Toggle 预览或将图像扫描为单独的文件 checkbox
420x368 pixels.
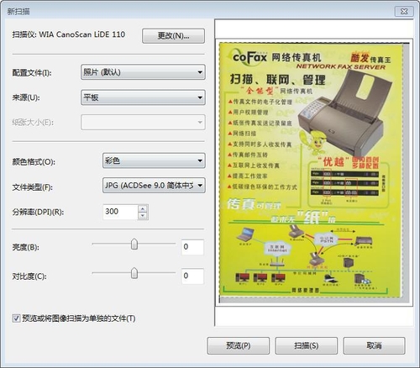tap(16, 318)
